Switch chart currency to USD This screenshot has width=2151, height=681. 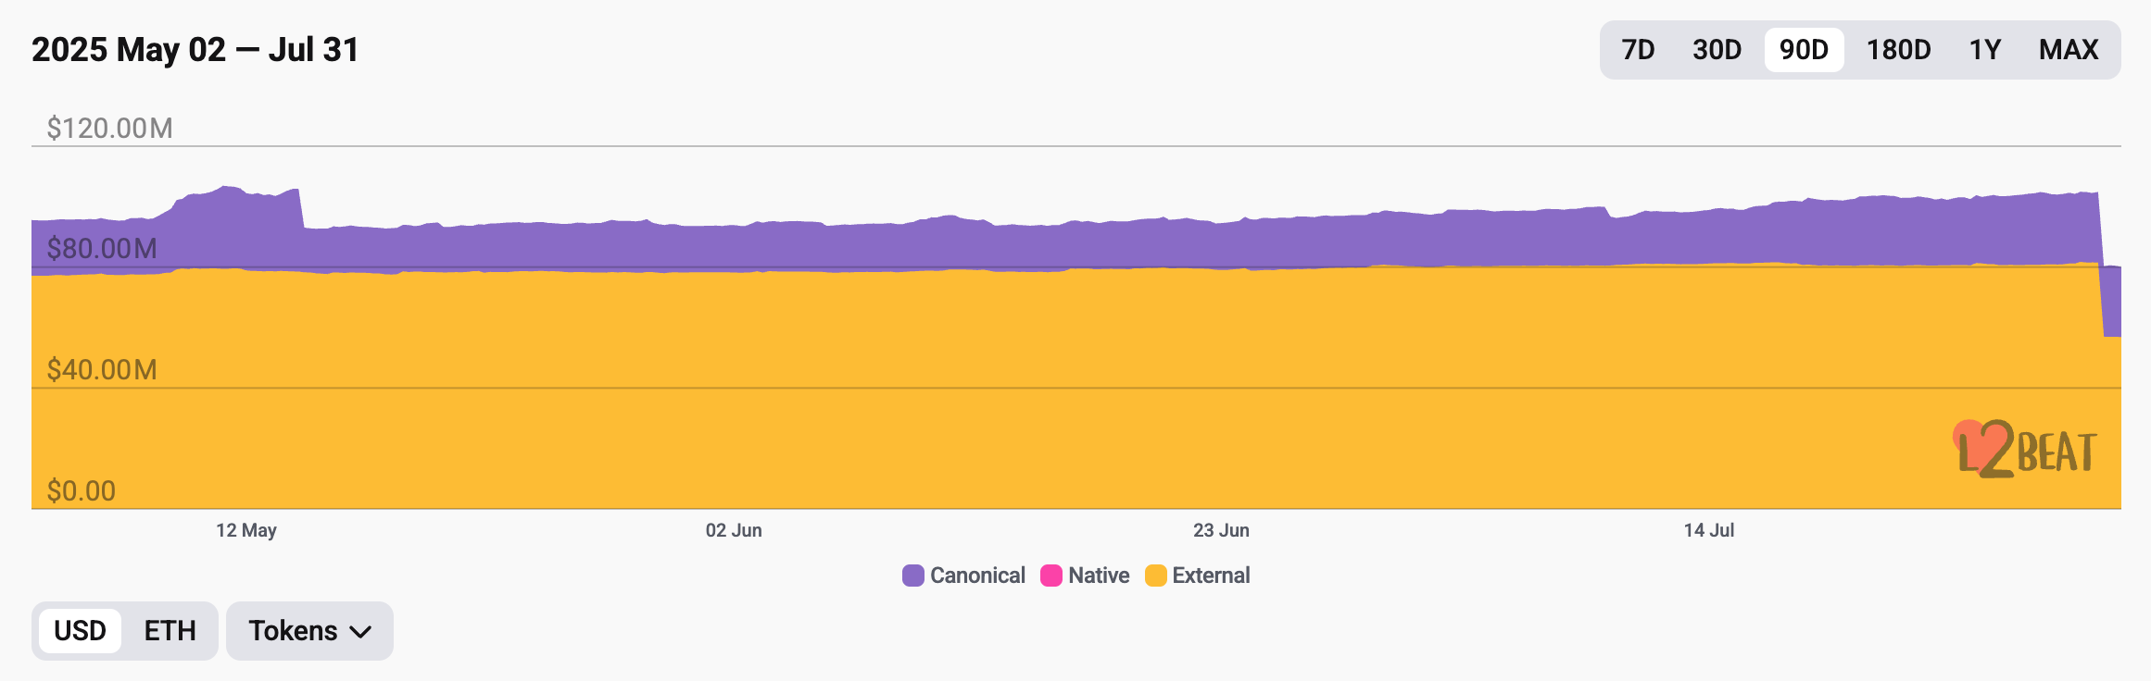(81, 631)
